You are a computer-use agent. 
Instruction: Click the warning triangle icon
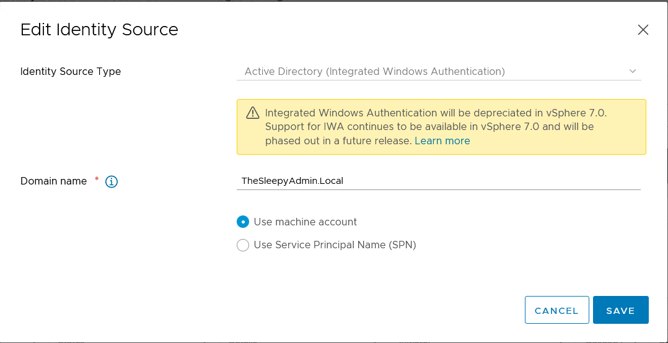point(253,113)
